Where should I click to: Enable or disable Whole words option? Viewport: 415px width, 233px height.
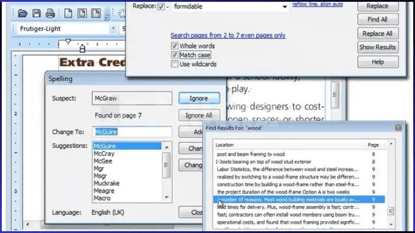pyautogui.click(x=174, y=46)
